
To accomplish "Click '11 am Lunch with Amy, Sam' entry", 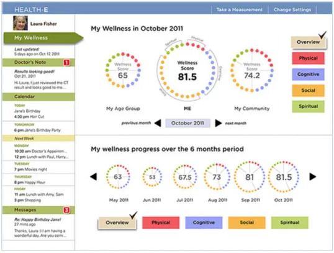I will (x=38, y=195).
